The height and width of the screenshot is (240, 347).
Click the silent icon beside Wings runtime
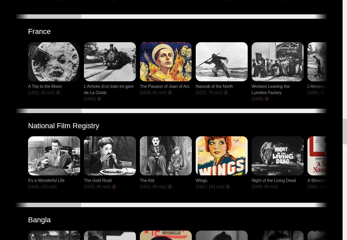click(x=228, y=187)
